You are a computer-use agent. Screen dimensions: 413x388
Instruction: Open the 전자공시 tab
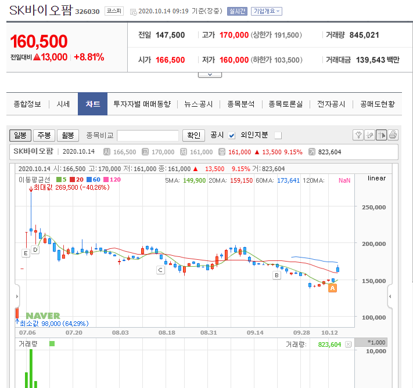[x=331, y=104]
